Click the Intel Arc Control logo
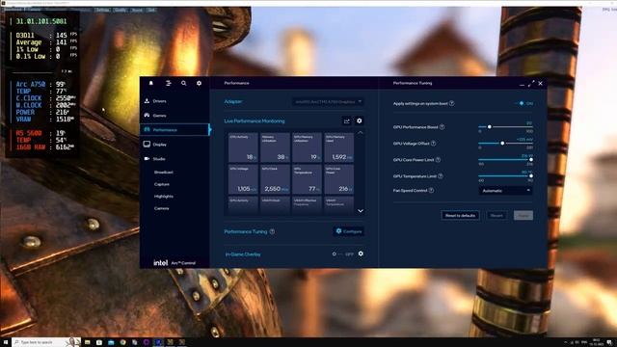The image size is (617, 347). [x=174, y=262]
